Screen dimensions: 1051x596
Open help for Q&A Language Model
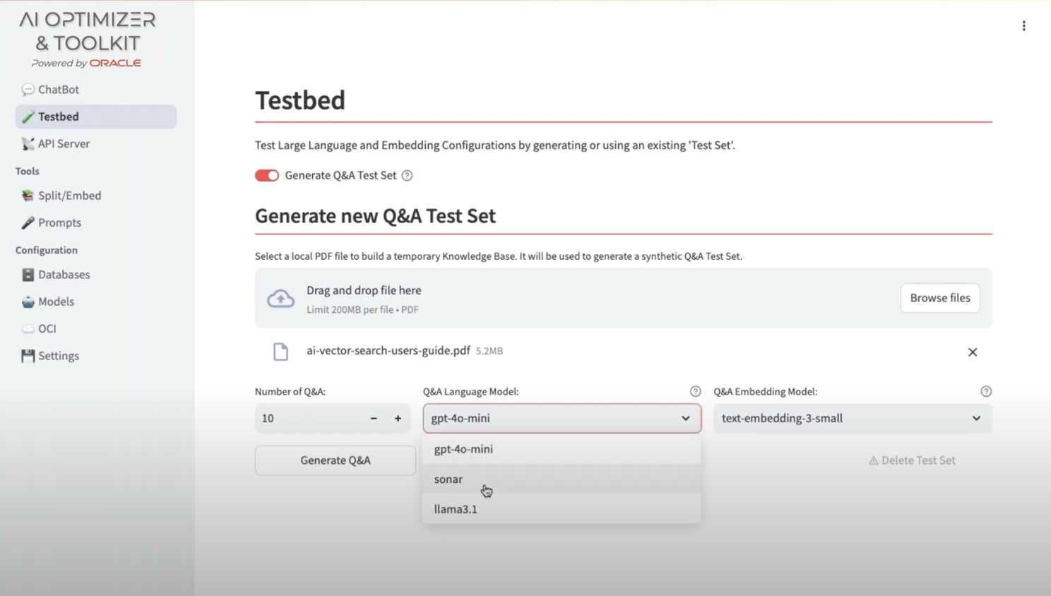pos(695,391)
